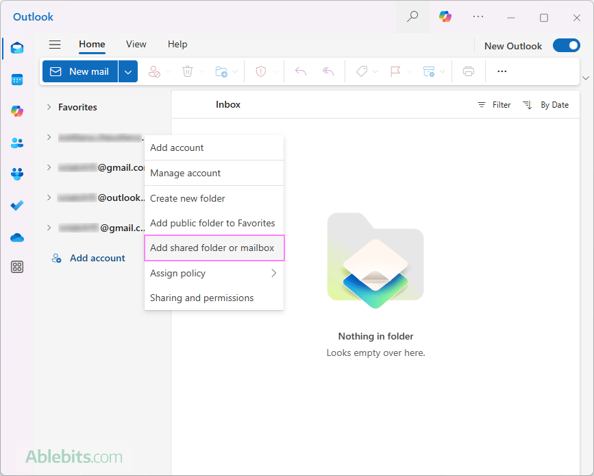The width and height of the screenshot is (594, 476).
Task: Click Add account below the mailbox list
Action: tap(97, 257)
